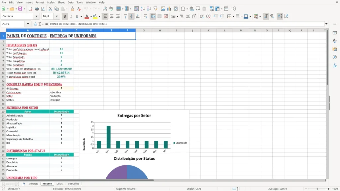Open the Name Box dropdown arrow
This screenshot has width=340, height=191.
(28, 24)
